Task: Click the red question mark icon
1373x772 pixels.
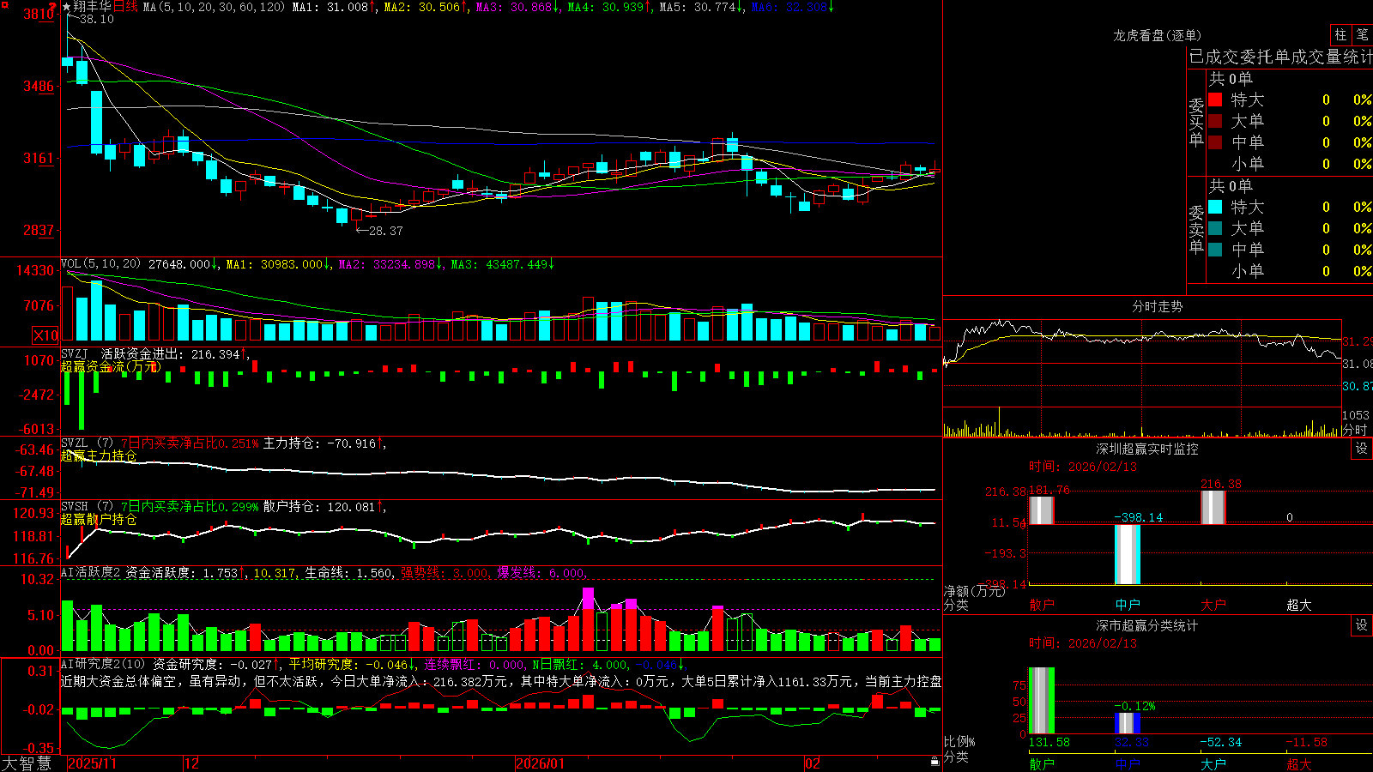Action: coord(52,5)
